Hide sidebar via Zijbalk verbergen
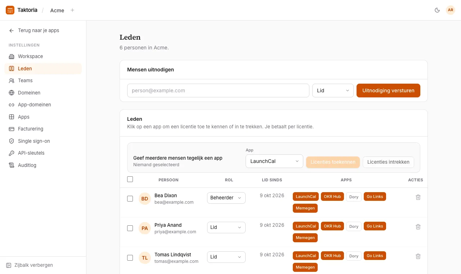 point(30,265)
